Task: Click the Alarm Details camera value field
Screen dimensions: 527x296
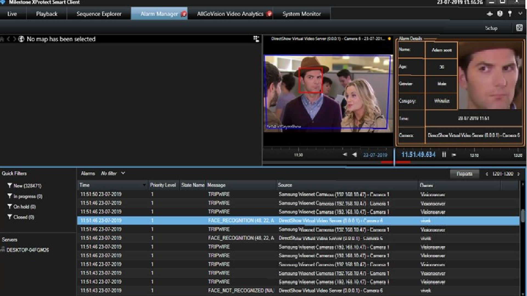Action: point(473,135)
